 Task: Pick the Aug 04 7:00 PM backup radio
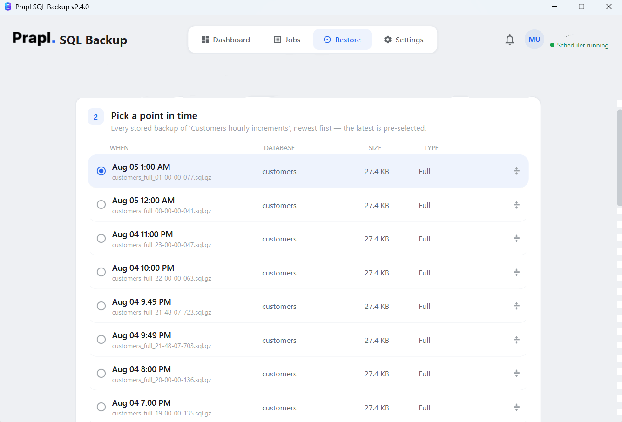pyautogui.click(x=101, y=407)
